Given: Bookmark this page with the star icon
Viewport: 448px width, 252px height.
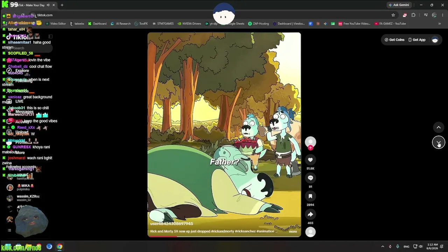Looking at the screenshot, I should point(393,15).
